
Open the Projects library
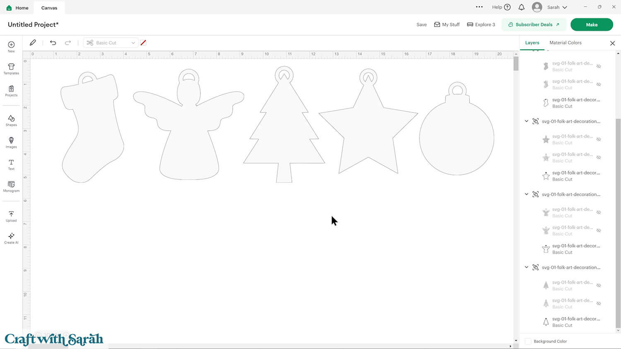pos(11,88)
